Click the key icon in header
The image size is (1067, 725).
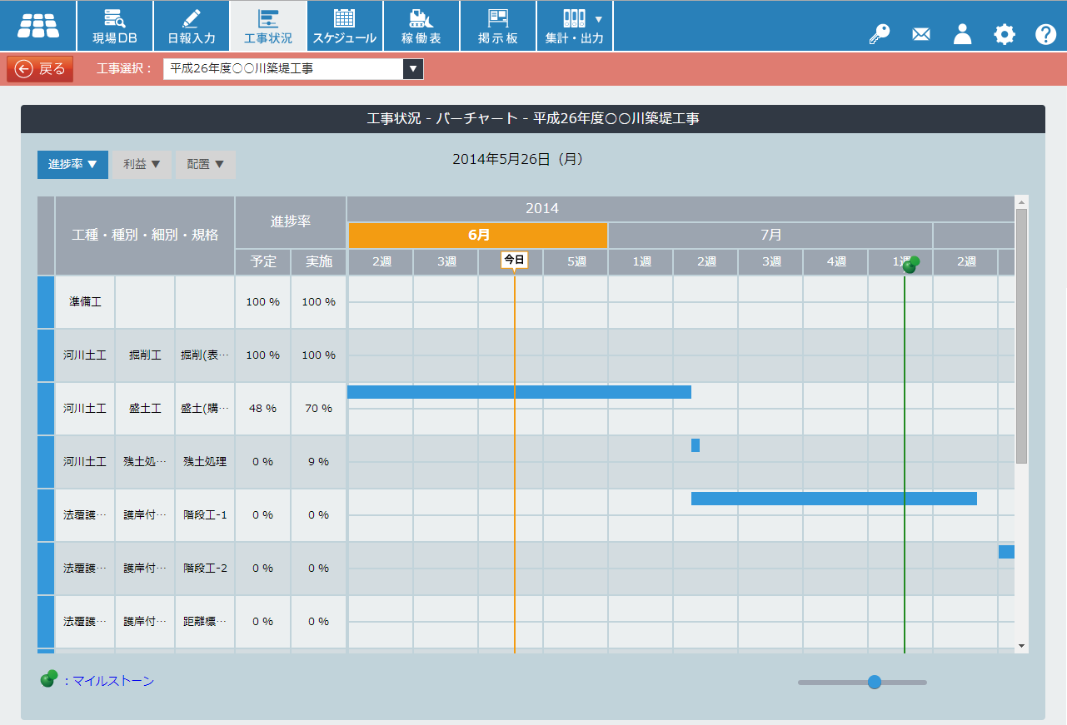[879, 34]
